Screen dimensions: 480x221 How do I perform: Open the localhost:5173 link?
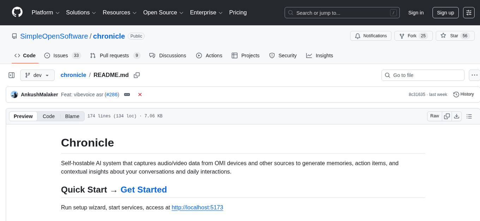tap(197, 207)
